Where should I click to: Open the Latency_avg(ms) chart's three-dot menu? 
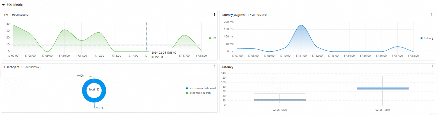[x=432, y=15]
